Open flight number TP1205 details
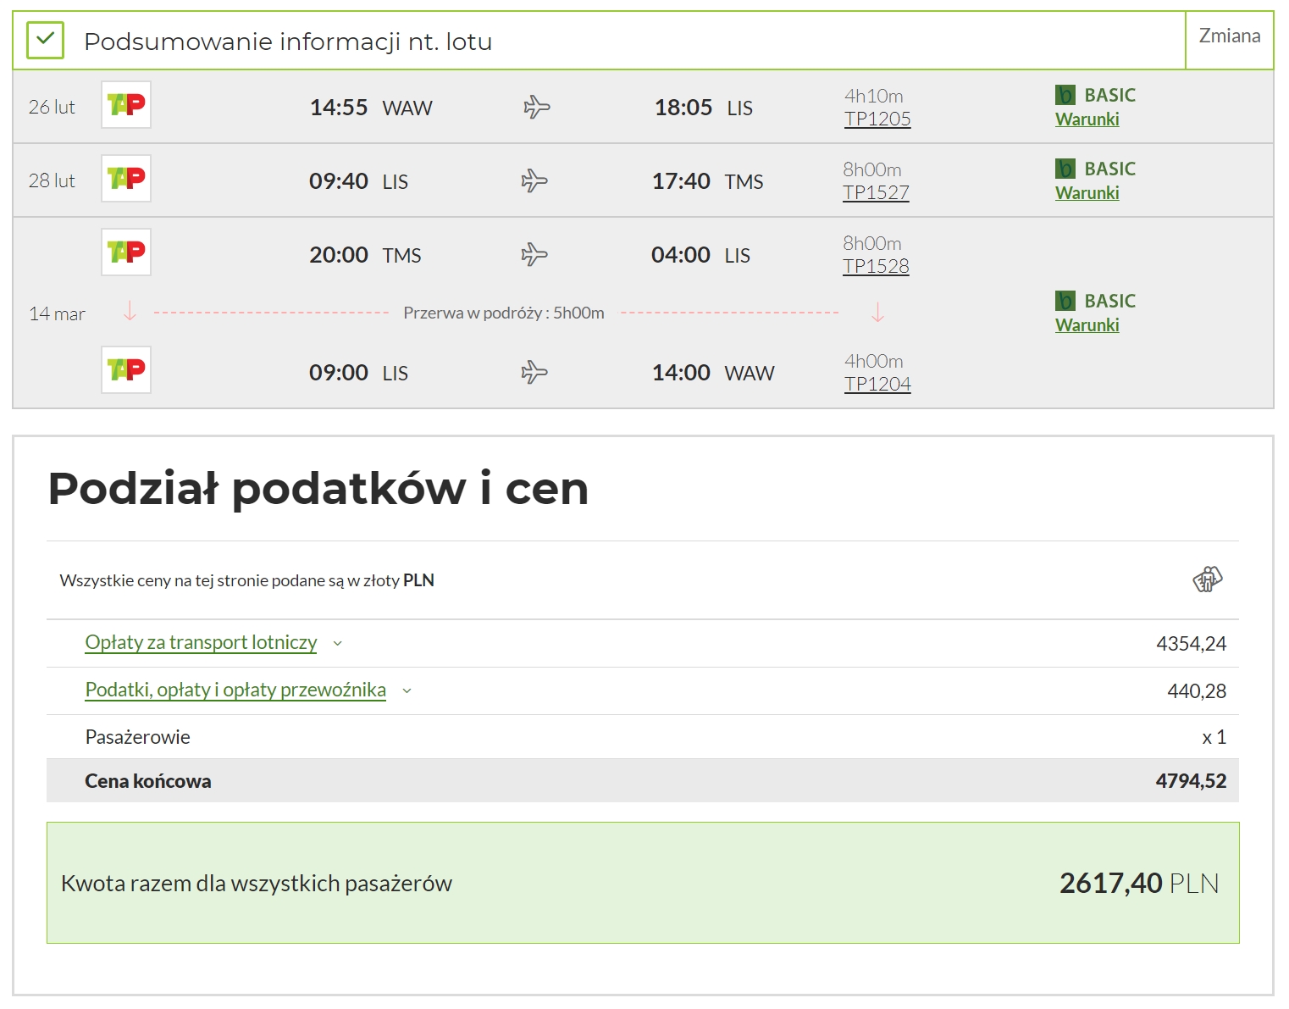This screenshot has height=1009, width=1289. [877, 119]
